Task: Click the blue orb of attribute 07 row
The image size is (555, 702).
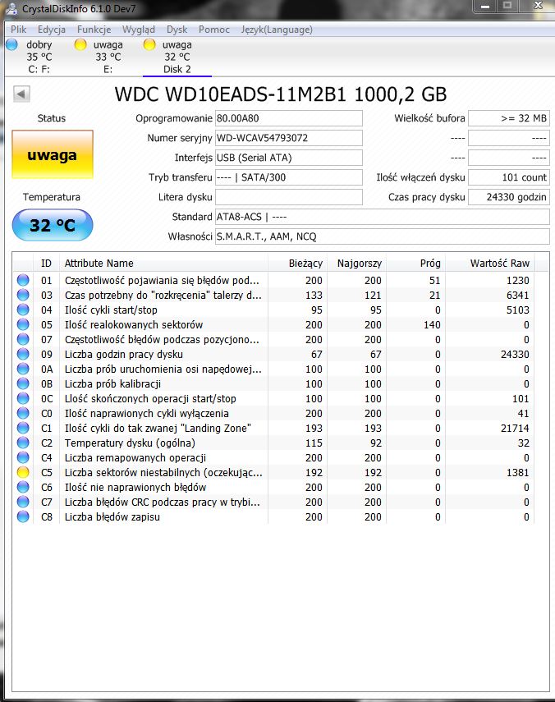Action: coord(23,339)
